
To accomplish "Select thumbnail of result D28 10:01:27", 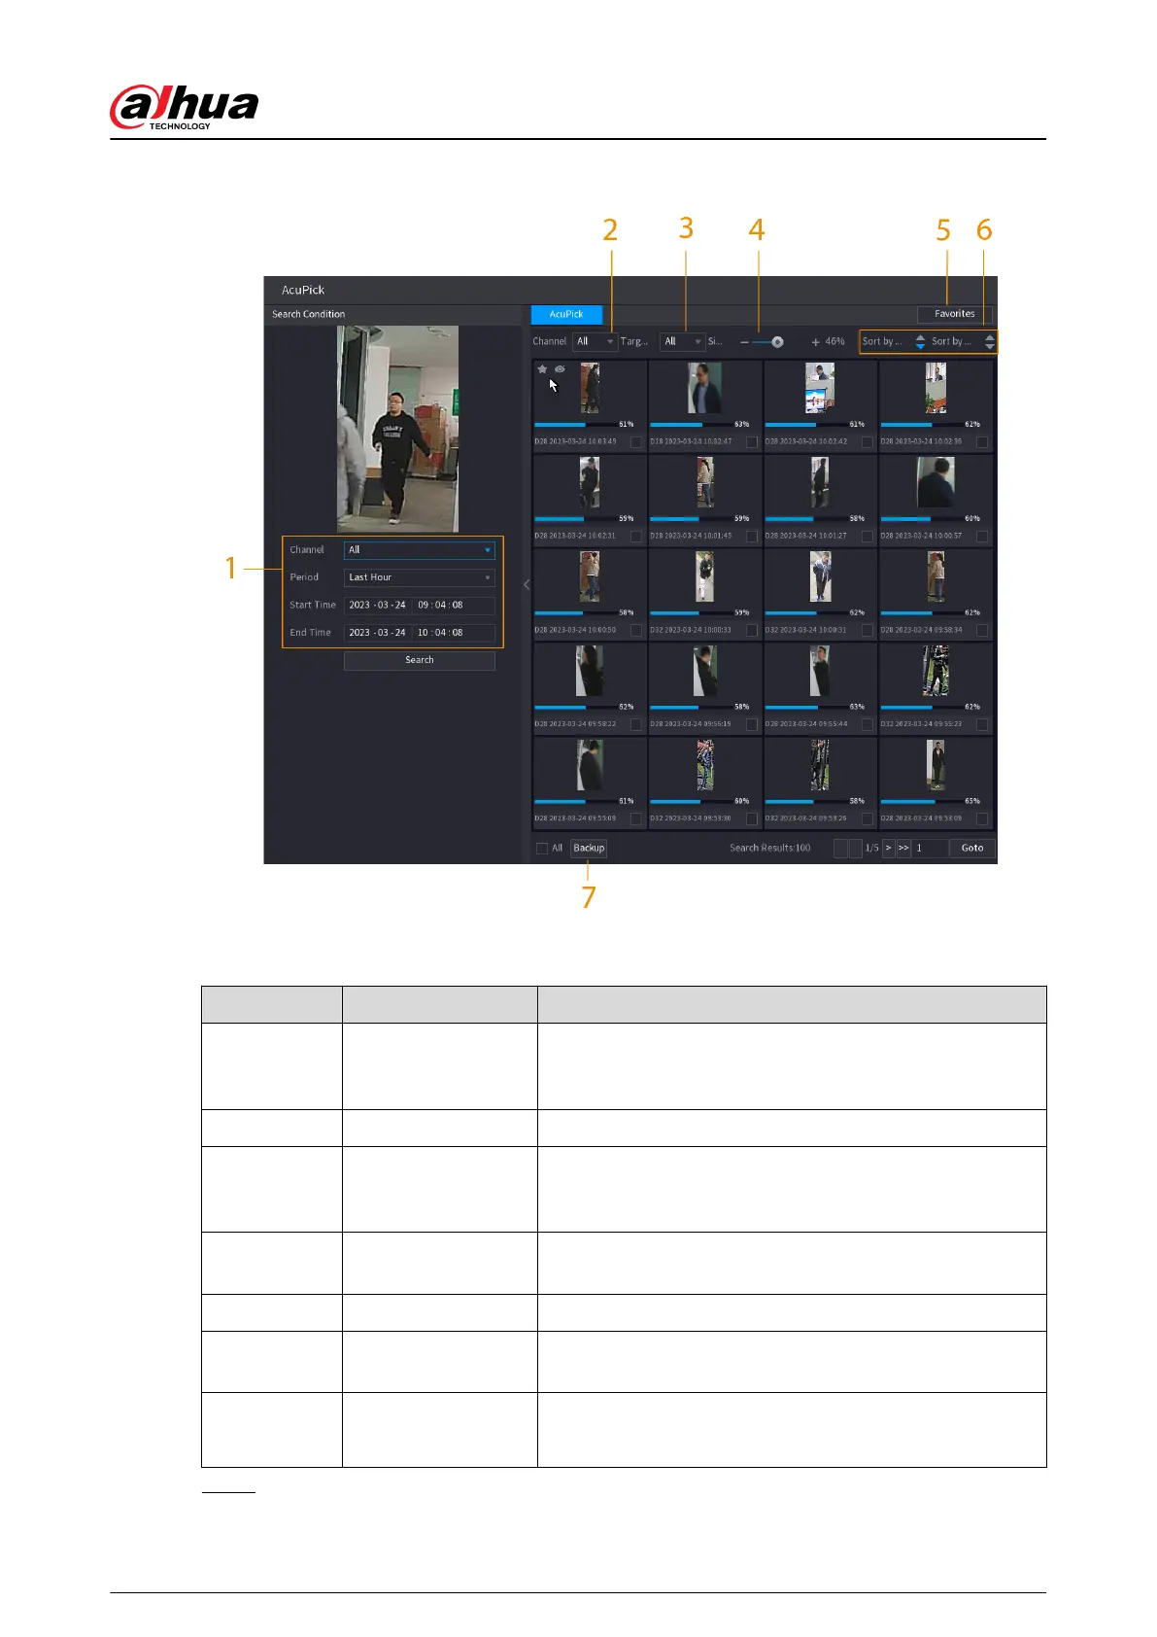I will [820, 483].
